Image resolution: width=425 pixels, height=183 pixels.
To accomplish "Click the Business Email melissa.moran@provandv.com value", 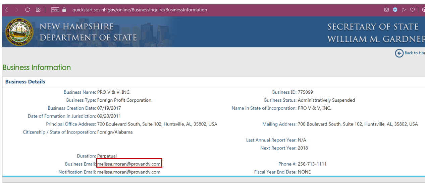I will pyautogui.click(x=129, y=164).
